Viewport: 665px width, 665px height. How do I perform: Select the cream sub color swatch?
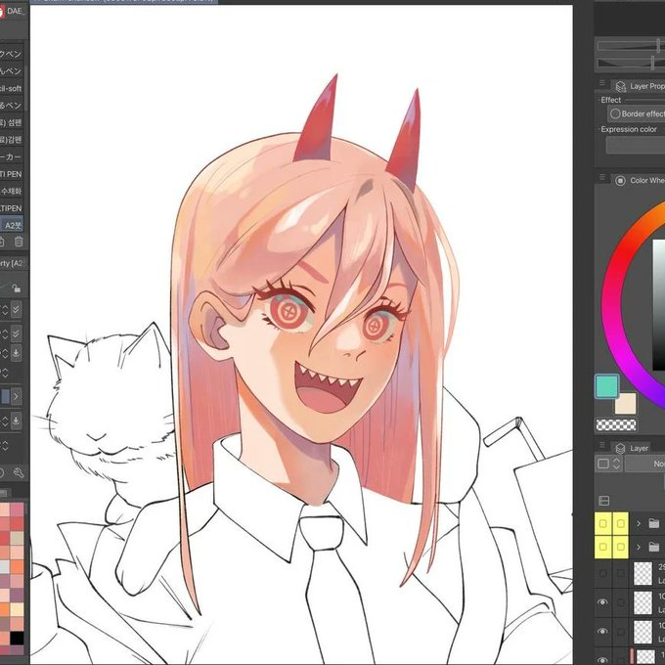tap(627, 404)
